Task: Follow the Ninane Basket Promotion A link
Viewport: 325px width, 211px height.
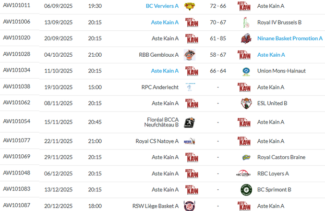Action: [290, 38]
